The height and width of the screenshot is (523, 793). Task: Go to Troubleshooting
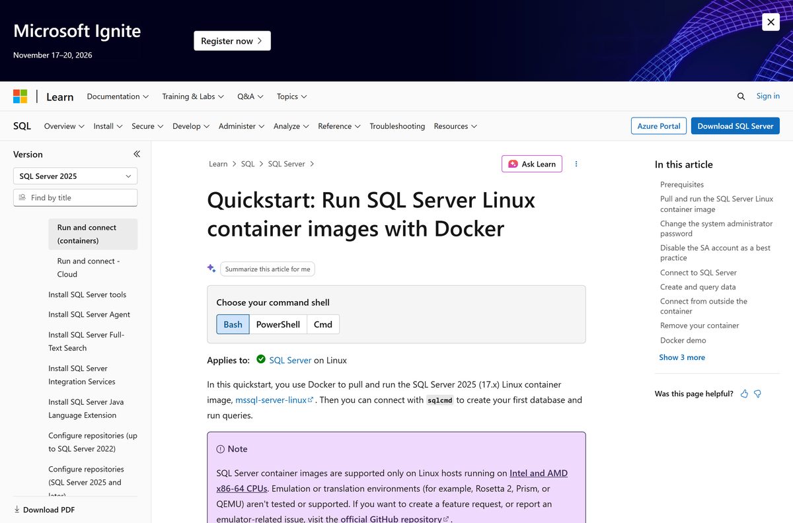[x=397, y=126]
